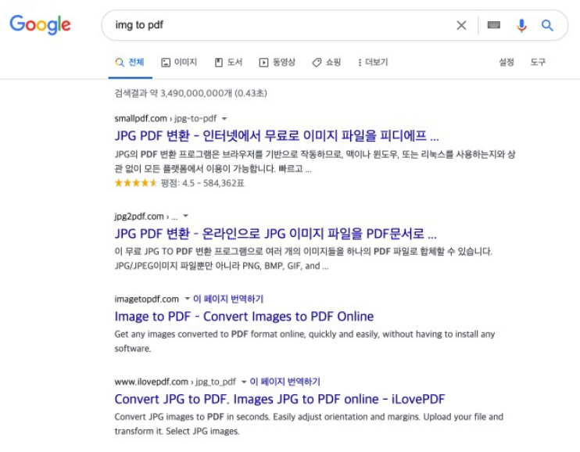Image resolution: width=580 pixels, height=452 pixels.
Task: Translate imagetopdf.com page via 이 페이지 번역하기
Action: click(228, 299)
